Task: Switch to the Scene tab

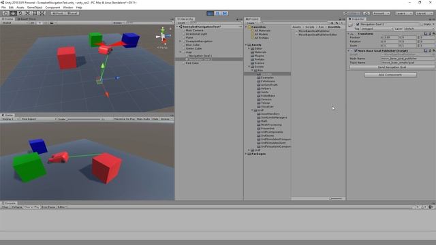Action: coord(7,19)
